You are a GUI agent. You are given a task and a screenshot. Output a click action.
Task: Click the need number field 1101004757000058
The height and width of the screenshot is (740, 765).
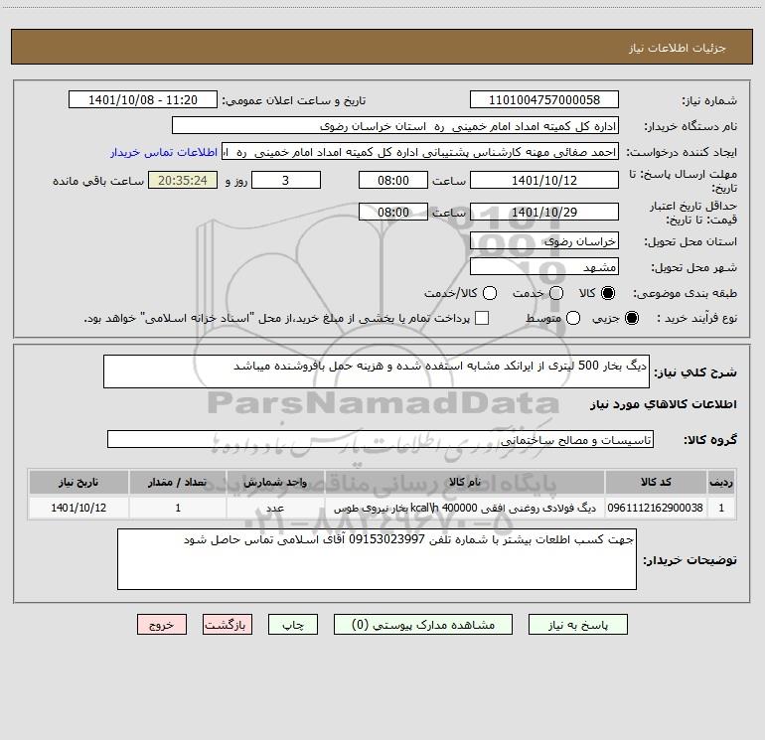click(x=544, y=100)
